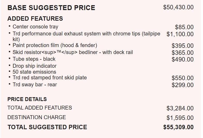203x138 pixels.
Task: Select the $50,430.00 base price amount
Action: [178, 7]
